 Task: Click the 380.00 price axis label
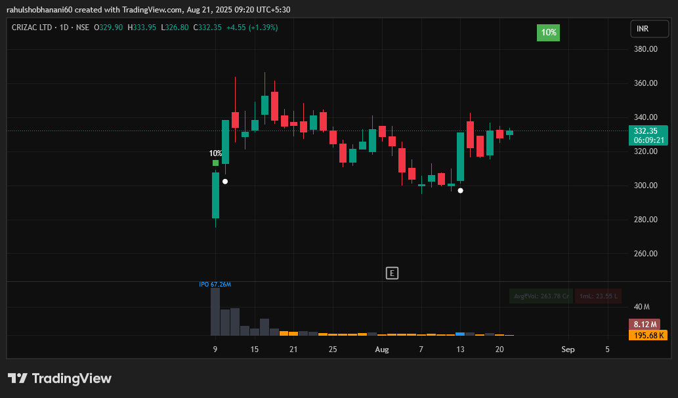[x=646, y=49]
